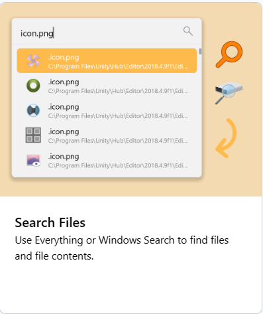Click the Everything or Windows Search description

click(x=122, y=248)
